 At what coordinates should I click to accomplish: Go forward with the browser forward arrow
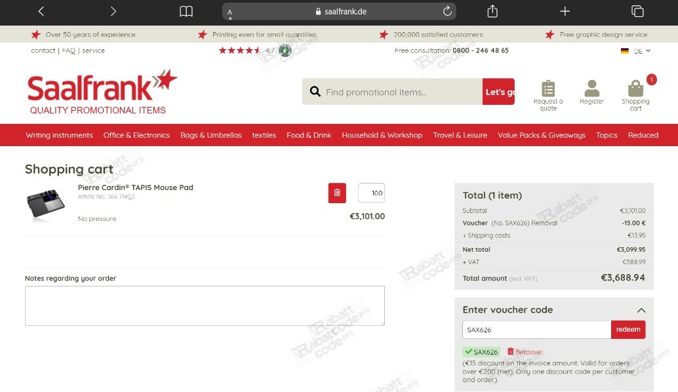pos(113,11)
